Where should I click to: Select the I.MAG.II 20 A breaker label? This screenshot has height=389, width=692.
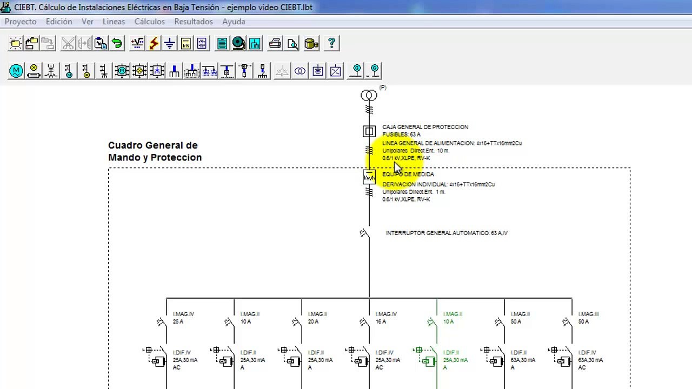(x=317, y=318)
